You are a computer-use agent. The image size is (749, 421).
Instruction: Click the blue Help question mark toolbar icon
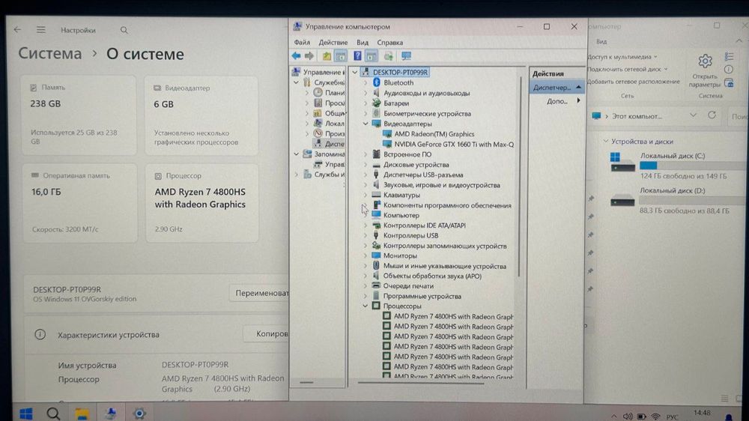coord(357,56)
